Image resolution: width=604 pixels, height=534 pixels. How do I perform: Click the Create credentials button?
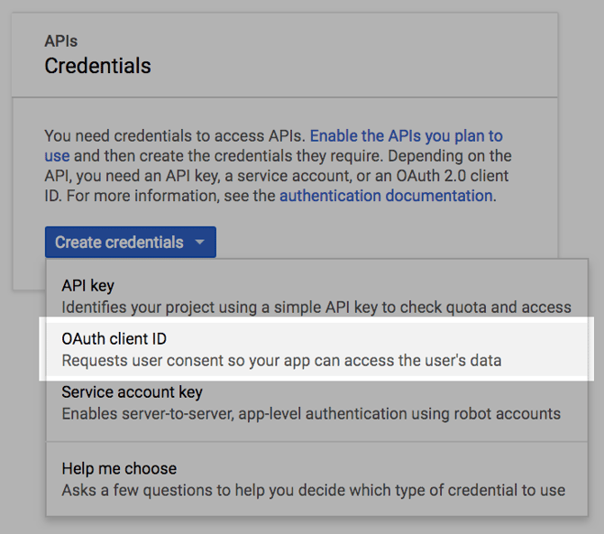[130, 242]
